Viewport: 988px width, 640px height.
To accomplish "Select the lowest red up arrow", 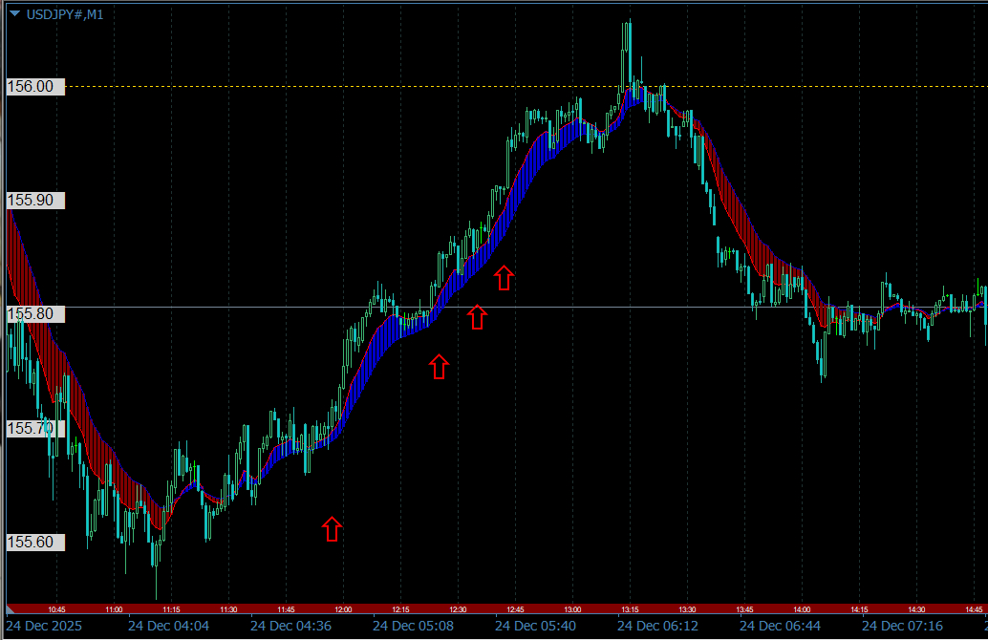I will pyautogui.click(x=332, y=528).
